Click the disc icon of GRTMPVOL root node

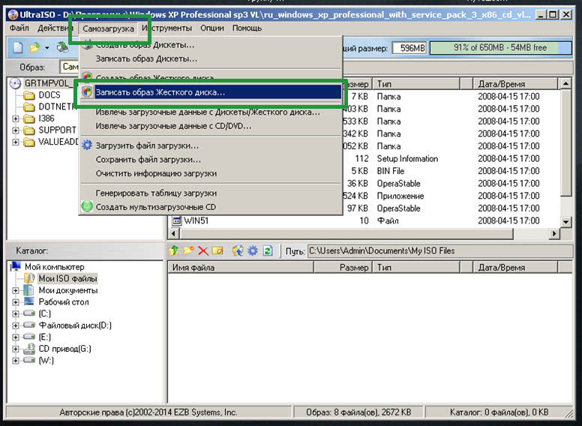15,83
